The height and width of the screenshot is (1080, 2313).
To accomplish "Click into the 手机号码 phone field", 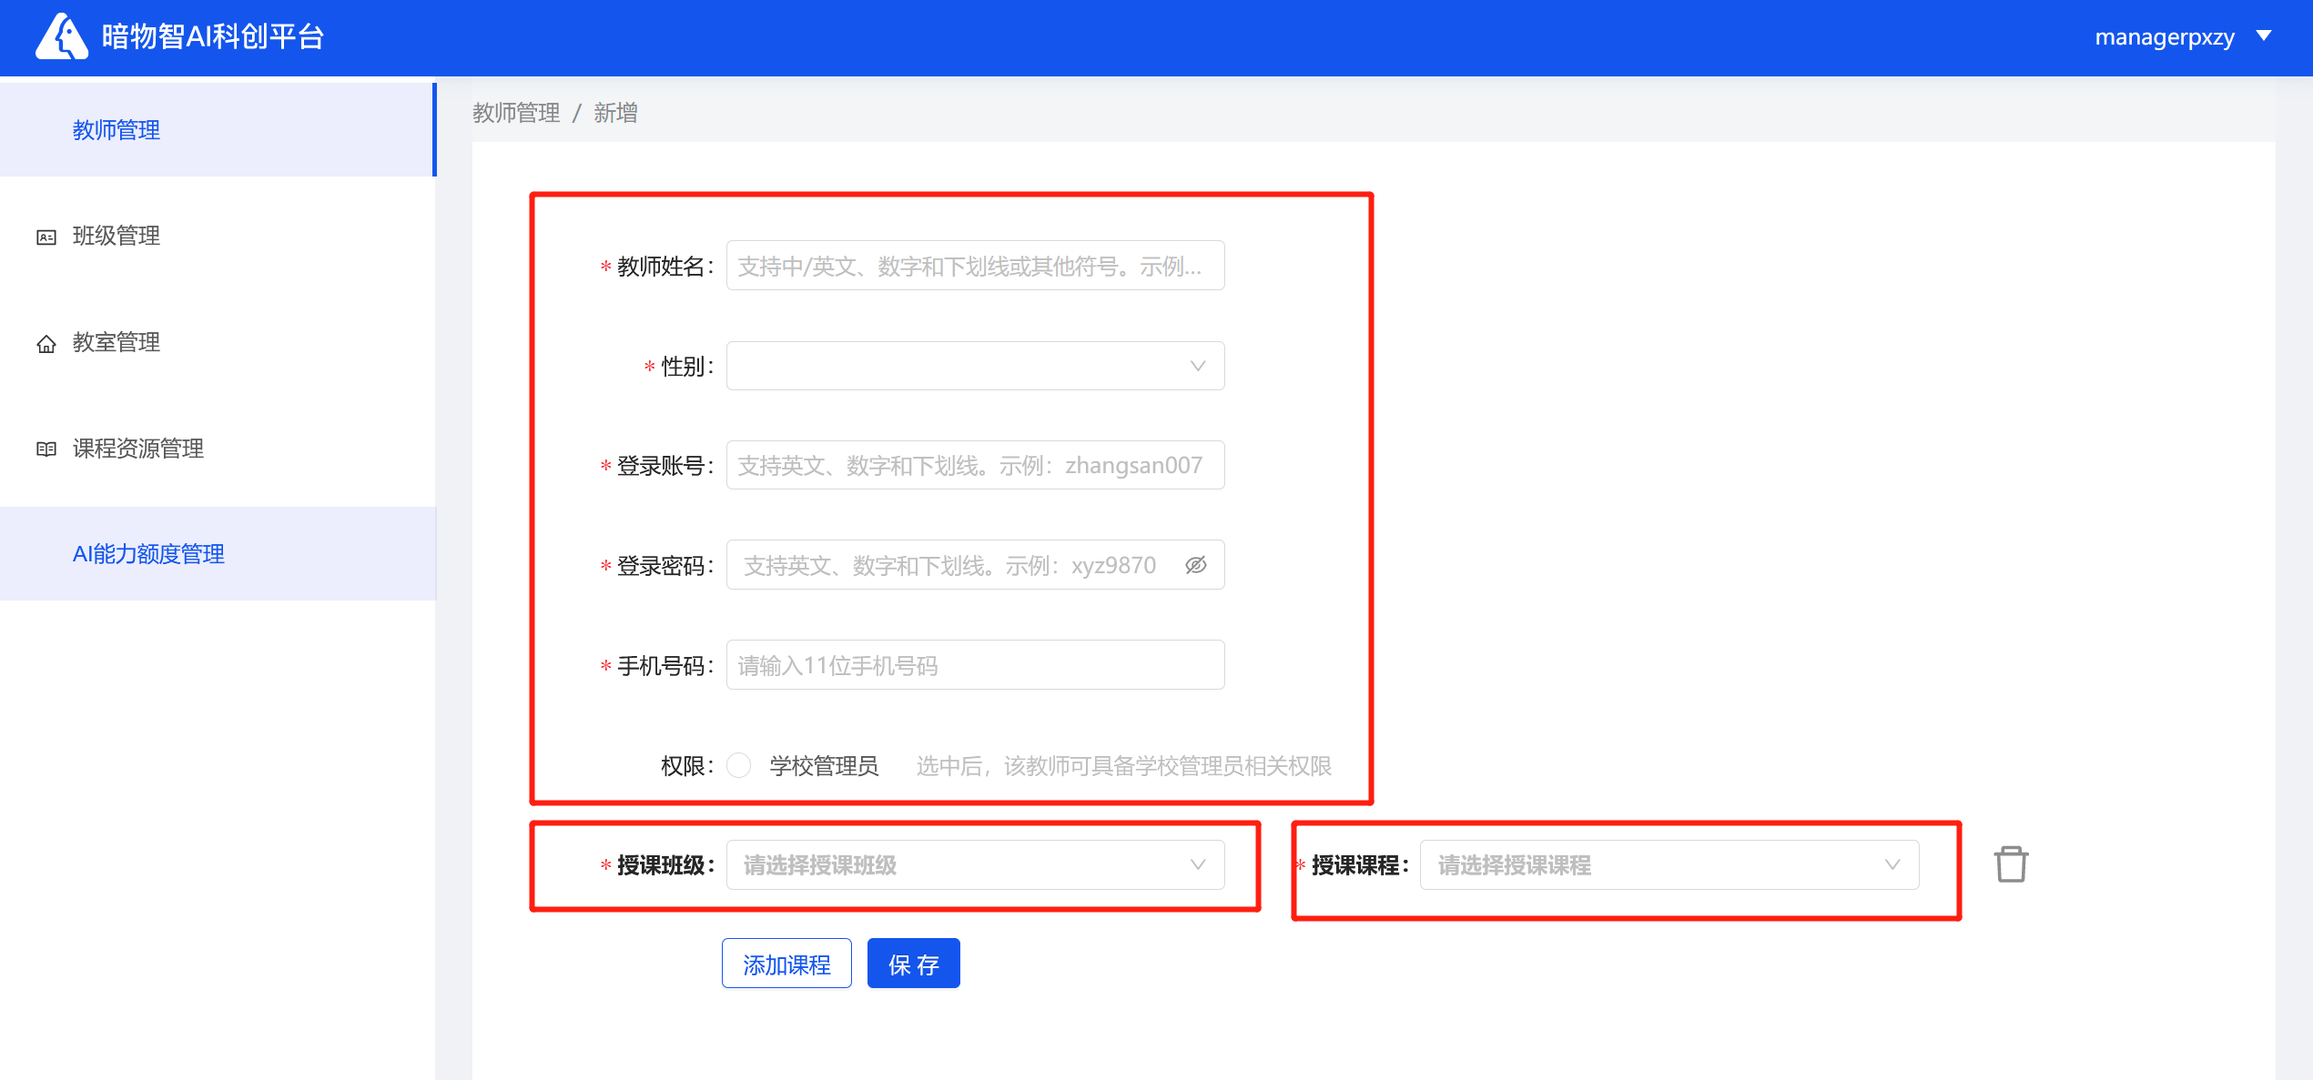I will pos(975,665).
